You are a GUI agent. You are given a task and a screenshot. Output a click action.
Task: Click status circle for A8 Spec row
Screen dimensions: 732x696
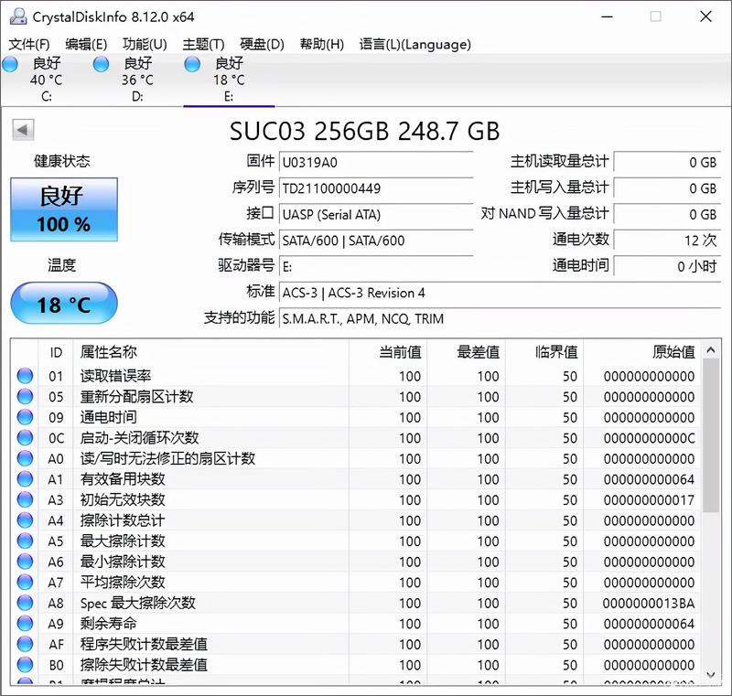tap(25, 603)
